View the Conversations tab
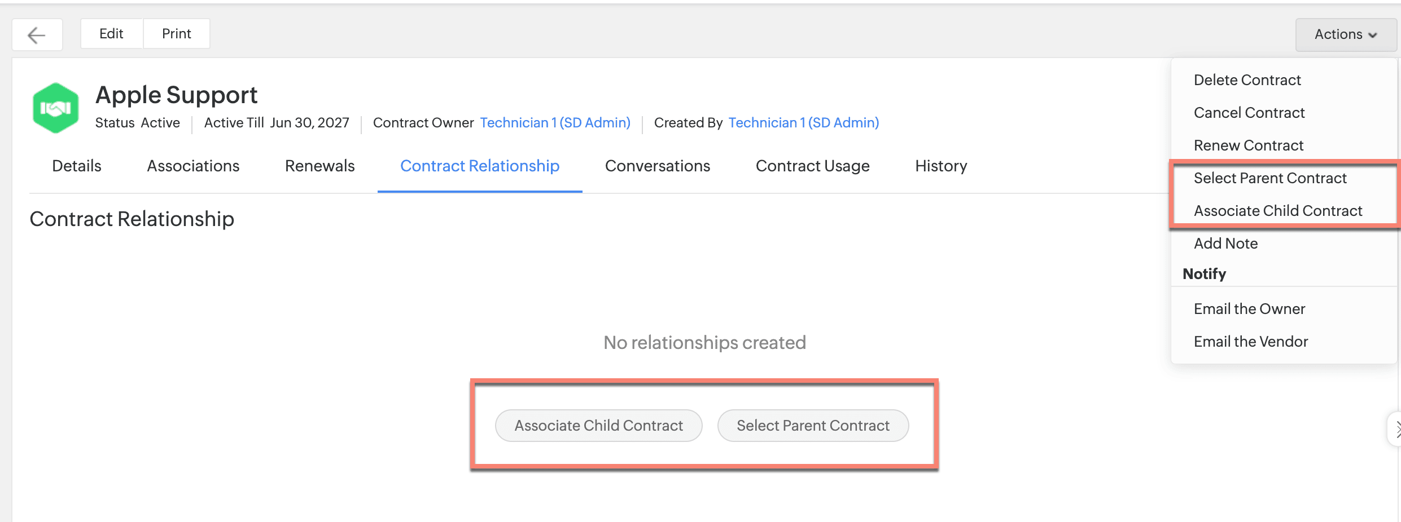1401x522 pixels. [657, 166]
